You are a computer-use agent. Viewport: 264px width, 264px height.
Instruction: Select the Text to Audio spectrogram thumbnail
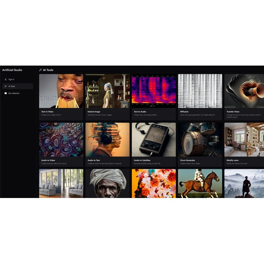[x=154, y=91]
